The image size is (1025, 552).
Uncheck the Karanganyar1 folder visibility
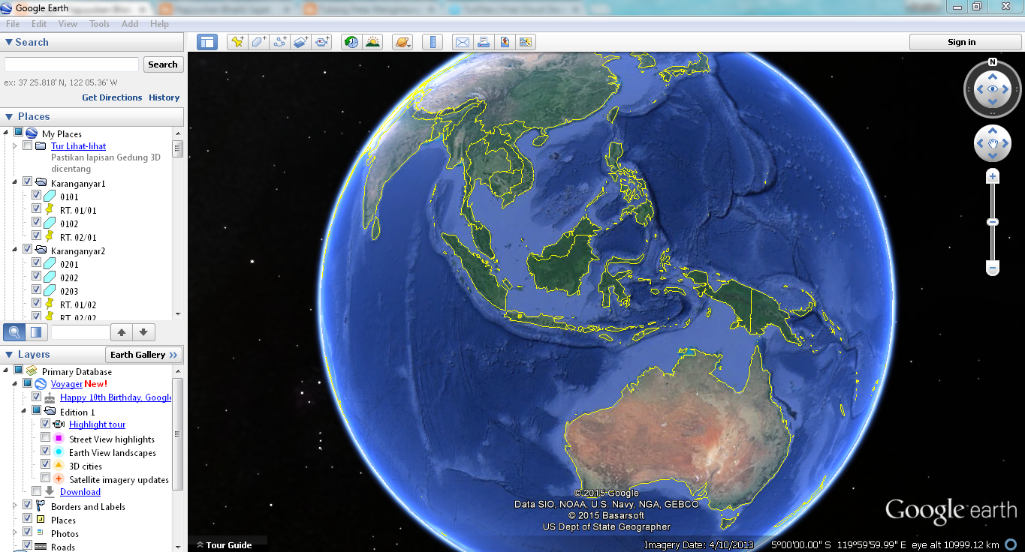[x=27, y=181]
